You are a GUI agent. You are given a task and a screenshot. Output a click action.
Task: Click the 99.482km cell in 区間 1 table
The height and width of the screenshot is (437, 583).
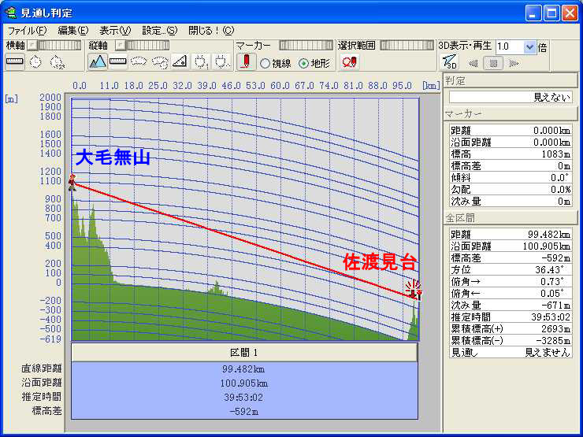(x=243, y=369)
